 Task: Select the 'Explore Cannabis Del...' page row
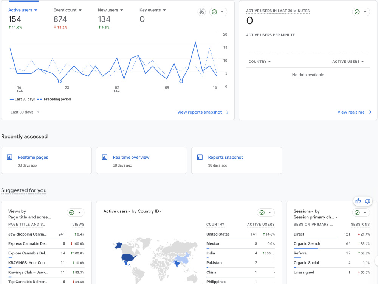pos(46,253)
